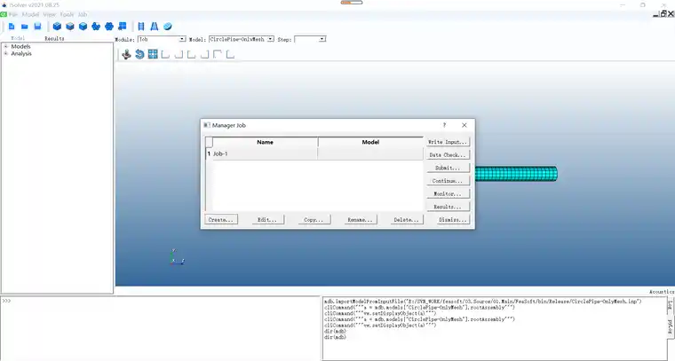Select the Analysis tree item label
The height and width of the screenshot is (361, 675).
[21, 54]
